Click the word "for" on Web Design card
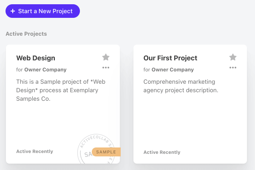 pyautogui.click(x=20, y=70)
